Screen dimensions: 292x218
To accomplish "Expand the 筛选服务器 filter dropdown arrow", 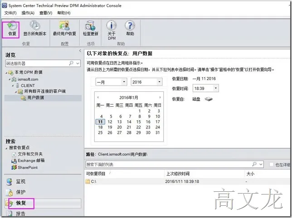I will point(78,63).
